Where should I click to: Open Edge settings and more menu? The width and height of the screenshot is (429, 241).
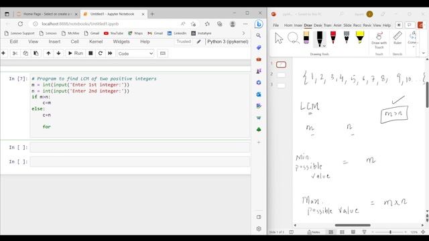click(245, 24)
